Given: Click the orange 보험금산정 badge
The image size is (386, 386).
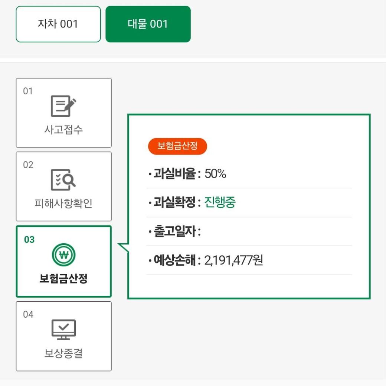Looking at the screenshot, I should click(x=177, y=146).
